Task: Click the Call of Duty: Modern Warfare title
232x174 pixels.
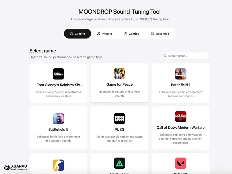Action: 180,128
